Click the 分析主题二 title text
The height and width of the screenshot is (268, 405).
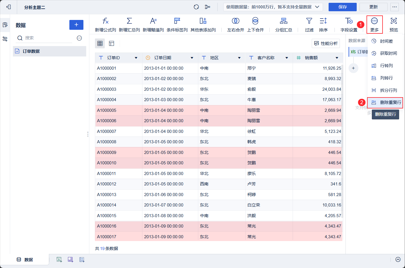35,7
